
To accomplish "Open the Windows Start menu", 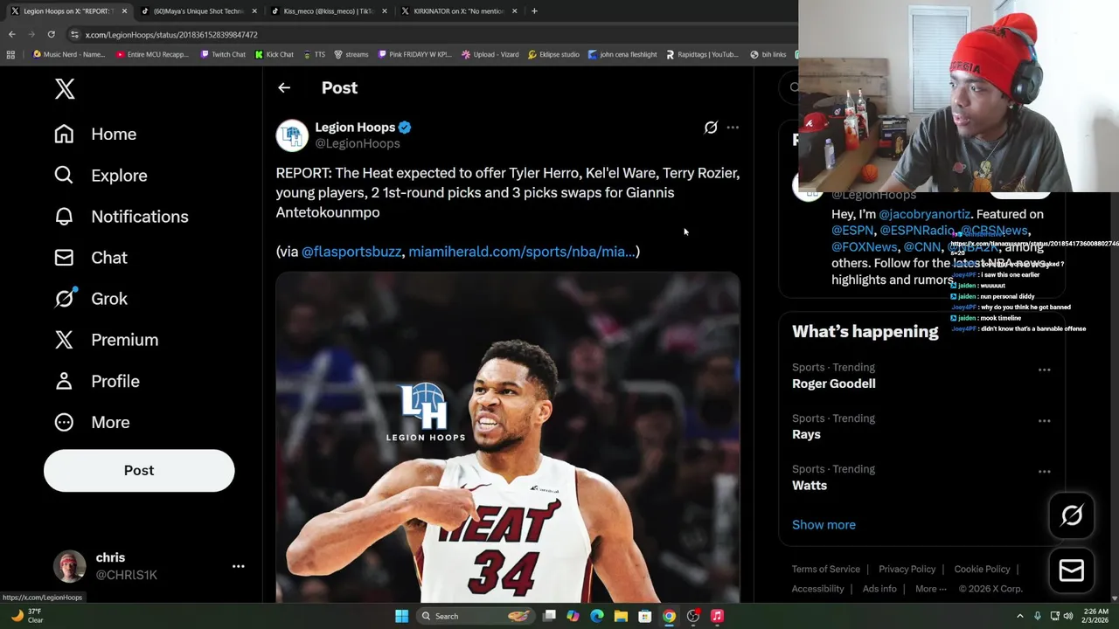I will (401, 616).
